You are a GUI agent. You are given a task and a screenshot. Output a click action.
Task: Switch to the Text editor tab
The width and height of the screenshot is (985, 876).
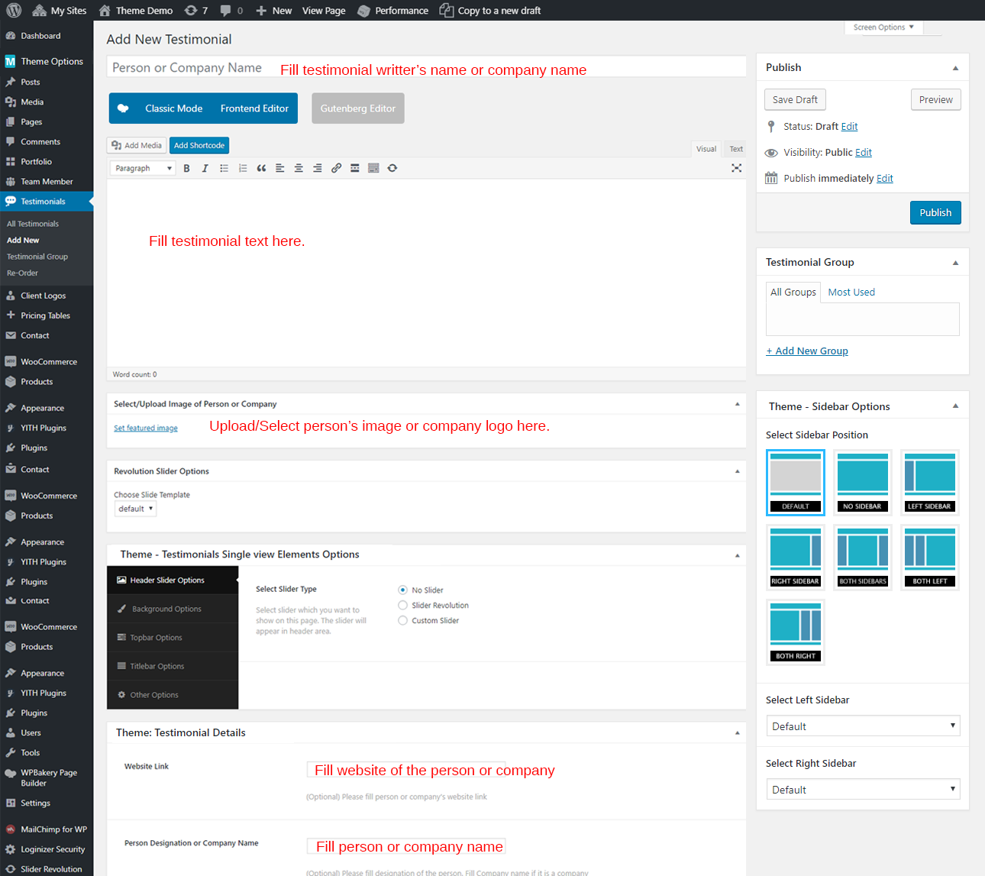[x=735, y=149]
